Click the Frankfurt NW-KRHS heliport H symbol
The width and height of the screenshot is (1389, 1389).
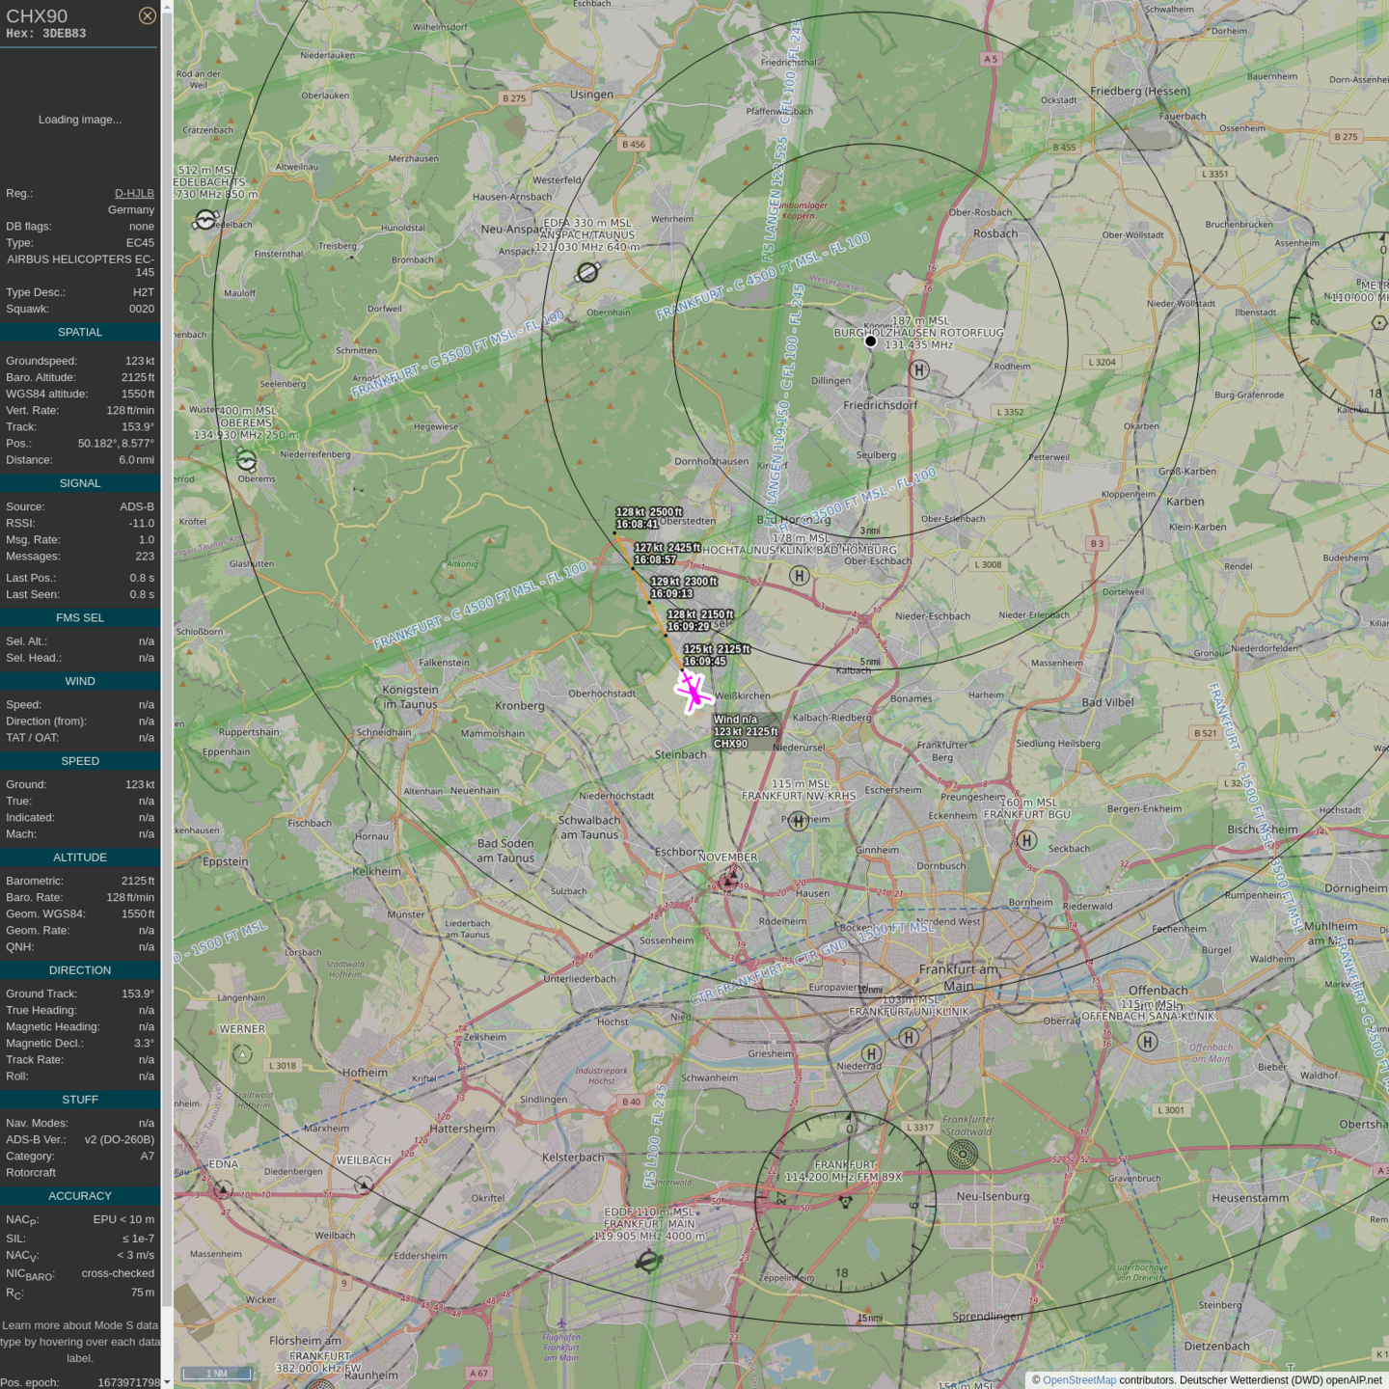coord(799,821)
